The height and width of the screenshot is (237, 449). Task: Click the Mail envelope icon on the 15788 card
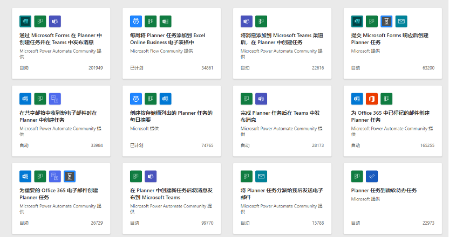pyautogui.click(x=261, y=176)
